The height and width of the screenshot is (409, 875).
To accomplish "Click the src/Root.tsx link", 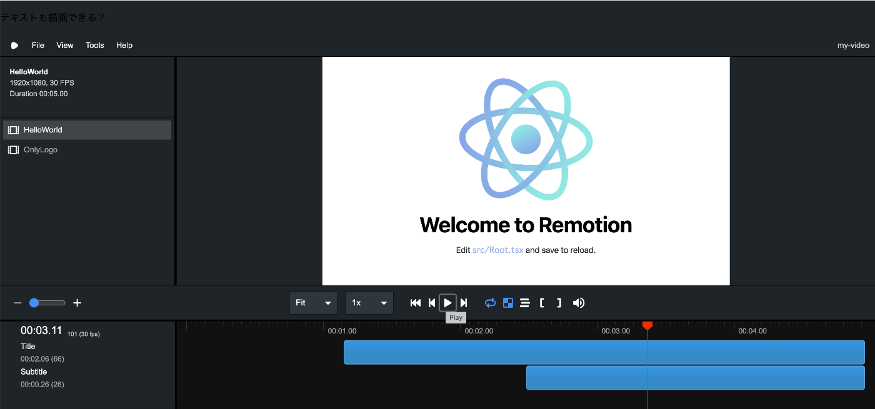I will [x=498, y=250].
